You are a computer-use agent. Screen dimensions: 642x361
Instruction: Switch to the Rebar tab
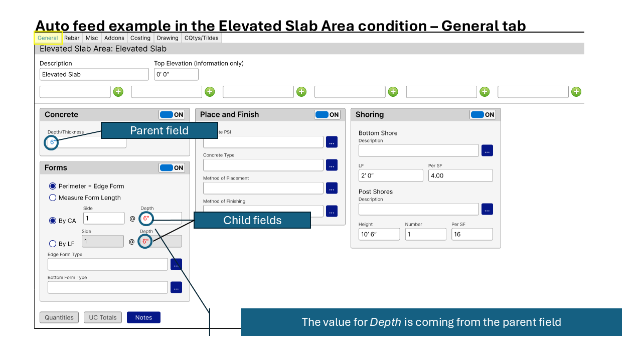pos(72,38)
